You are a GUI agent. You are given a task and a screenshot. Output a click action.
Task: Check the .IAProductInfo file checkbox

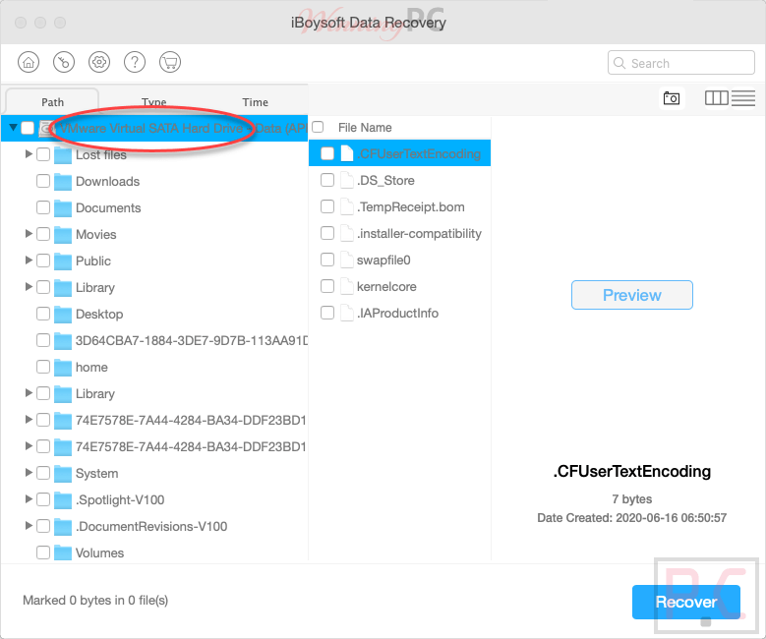[x=327, y=313]
